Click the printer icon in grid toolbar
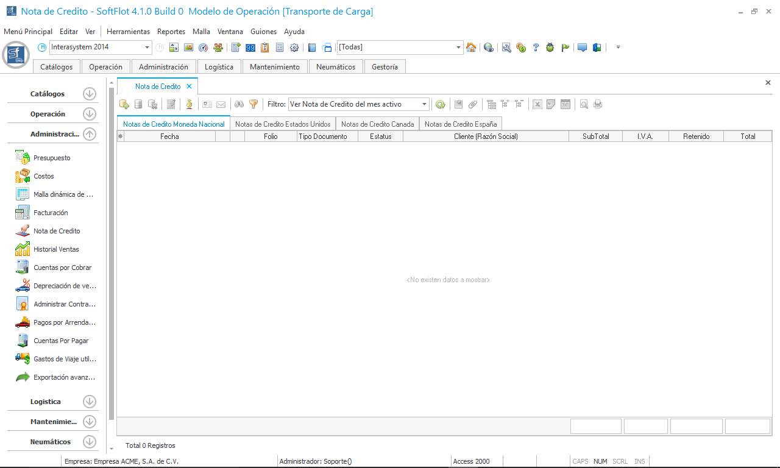The height and width of the screenshot is (468, 780). point(598,104)
